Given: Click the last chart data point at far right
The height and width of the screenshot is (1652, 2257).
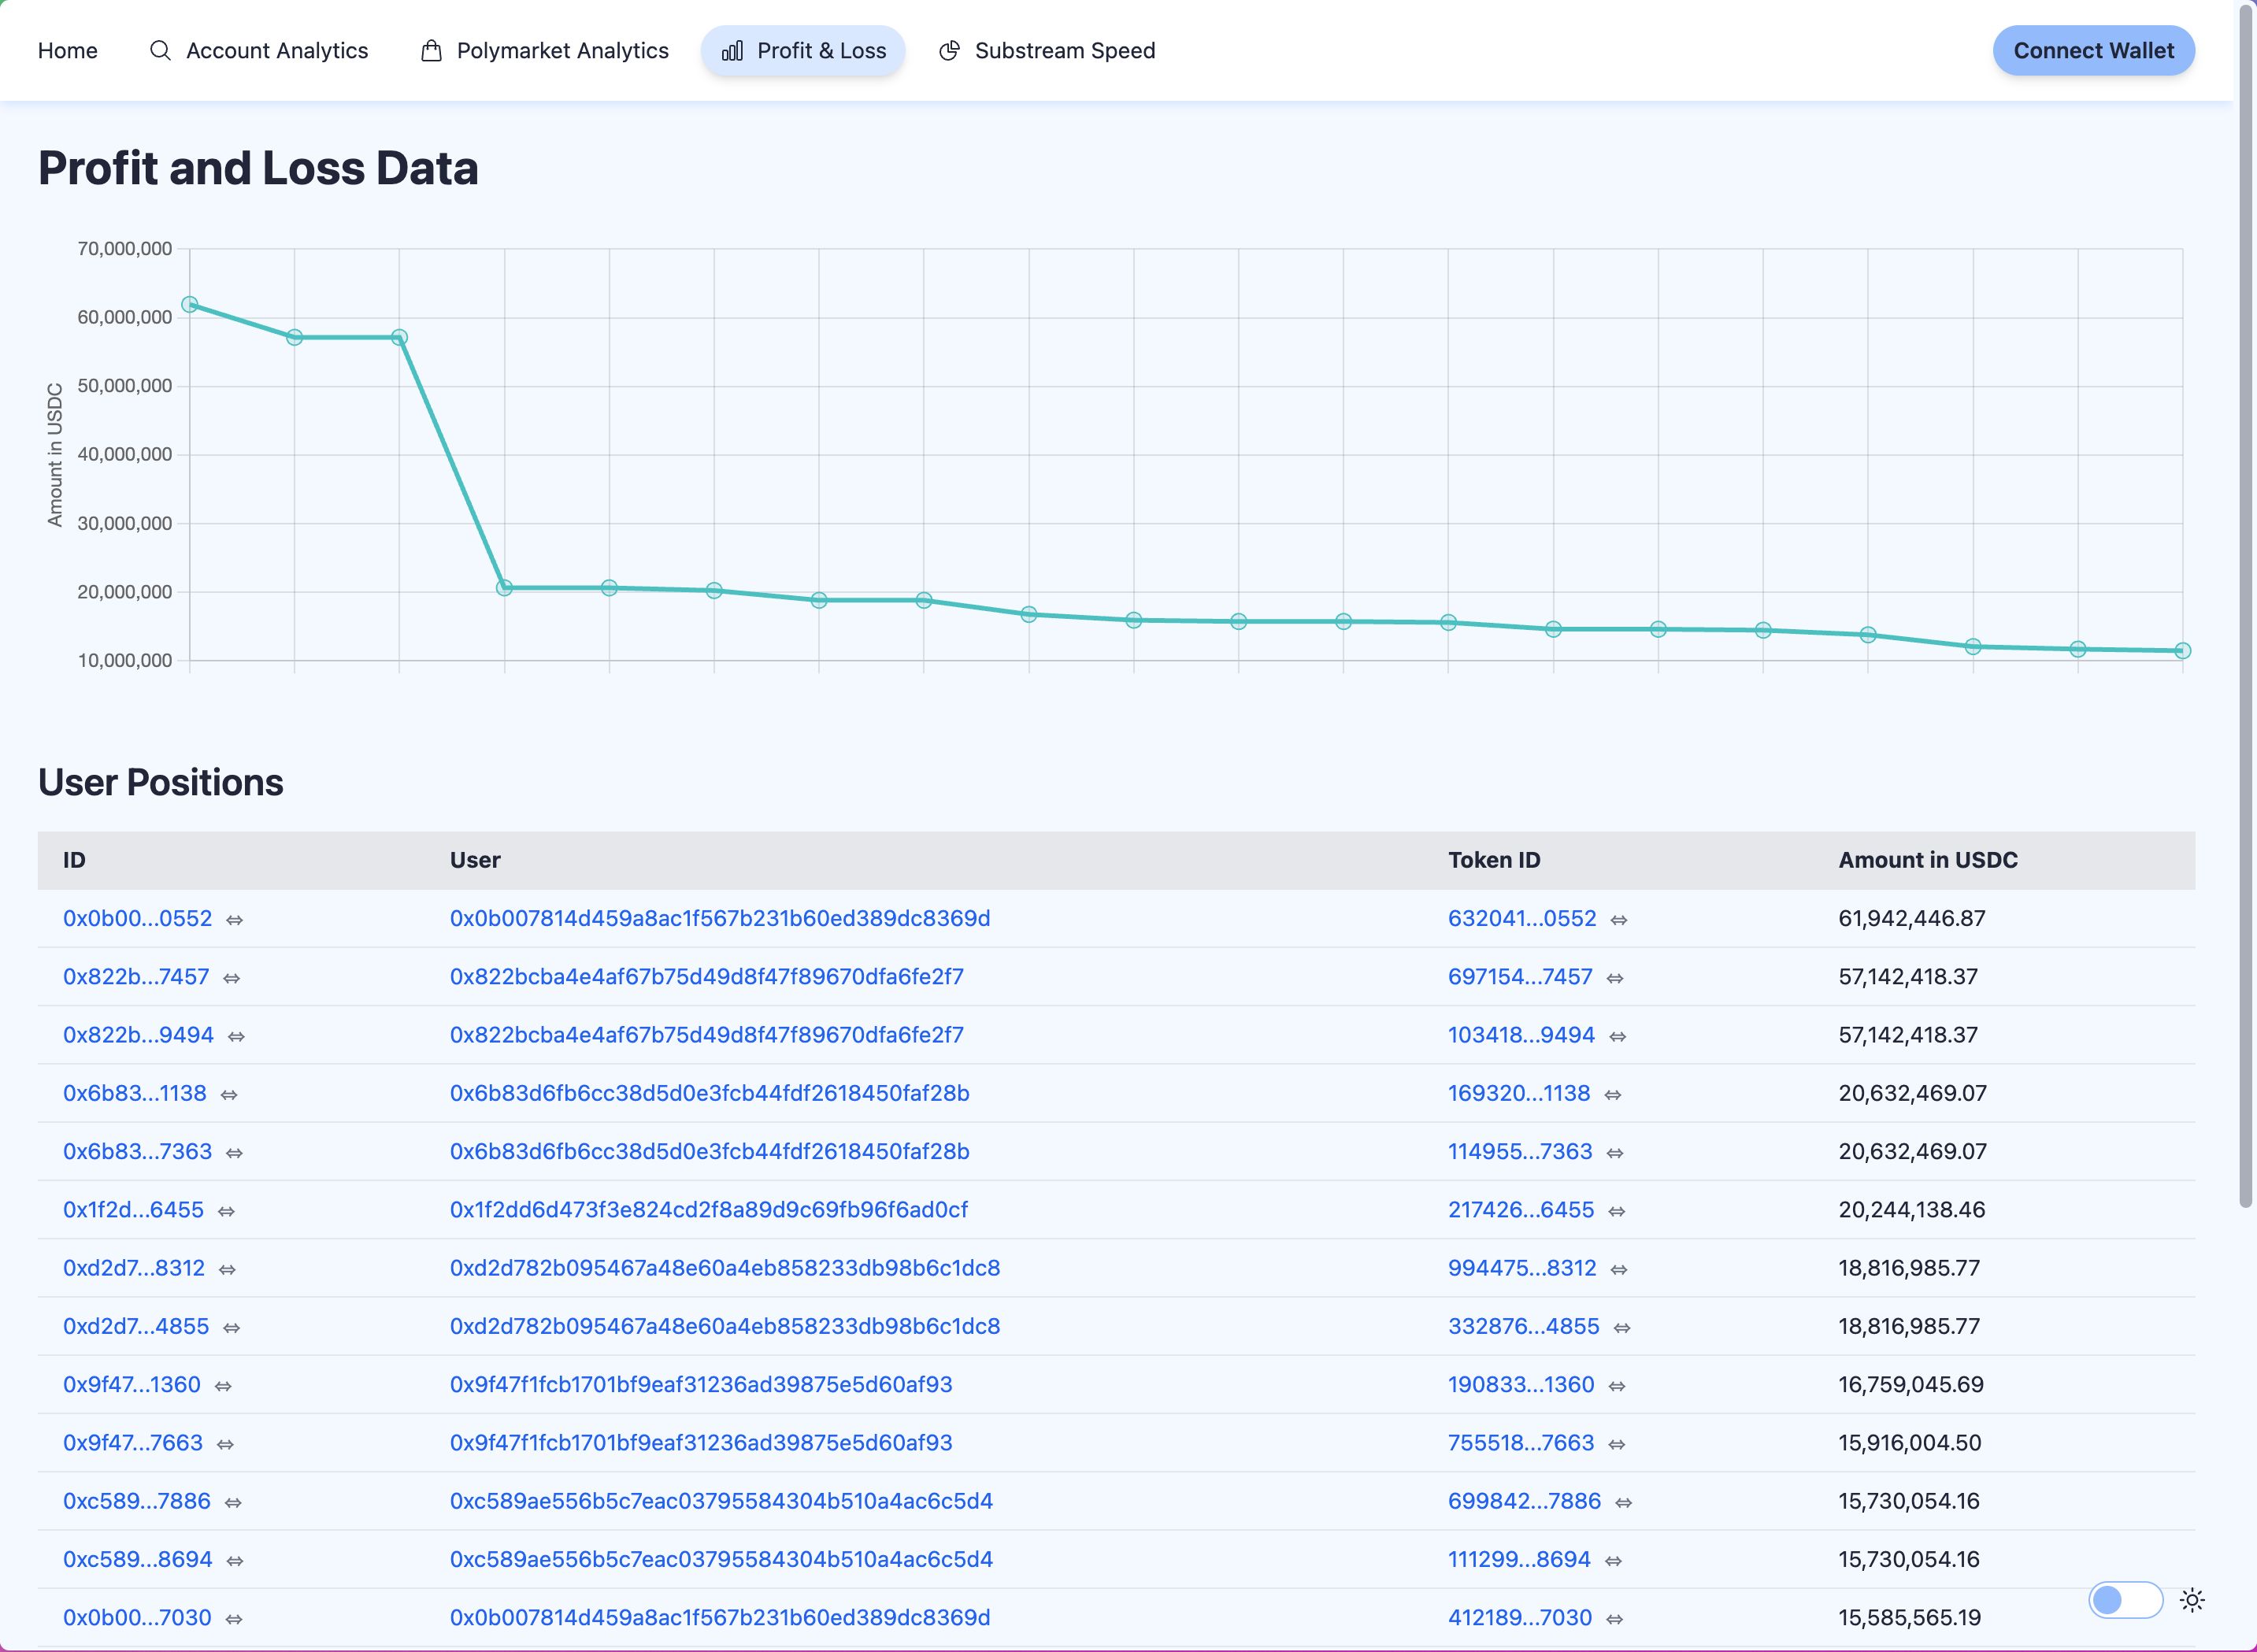Looking at the screenshot, I should pos(2183,651).
